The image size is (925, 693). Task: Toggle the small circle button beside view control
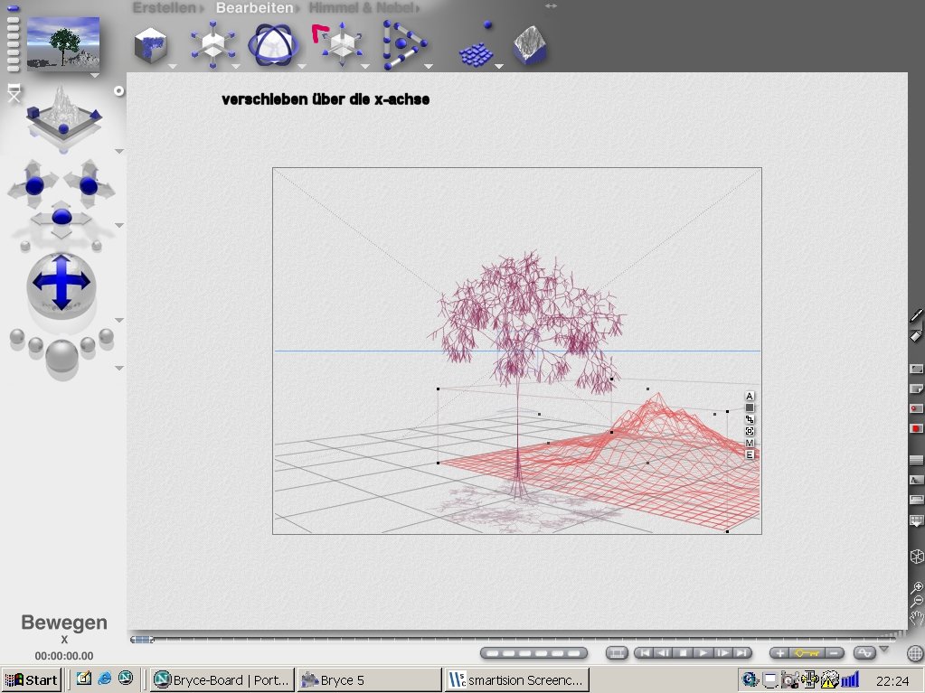point(118,90)
